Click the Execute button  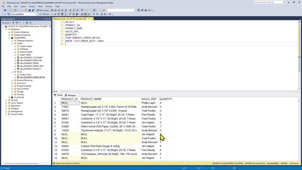(44, 14)
